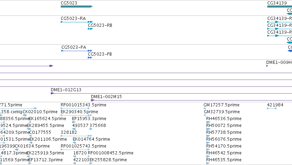Click the GM32739.5prime label
Image resolution: width=292 pixels, height=165 pixels.
222,112
